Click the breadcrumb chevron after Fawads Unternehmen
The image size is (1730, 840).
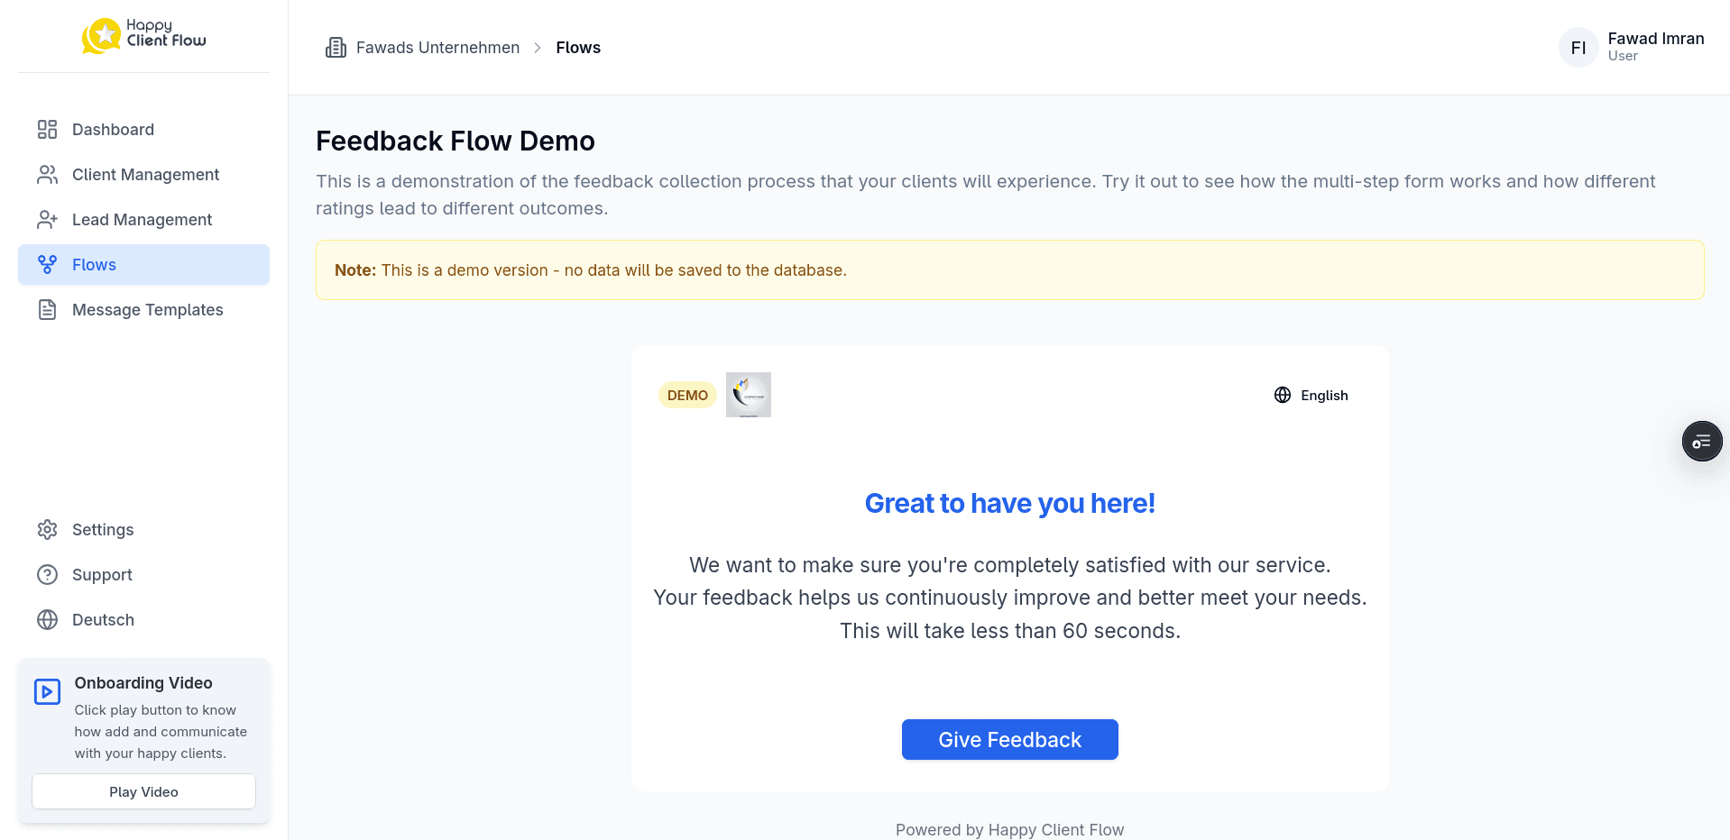(538, 47)
